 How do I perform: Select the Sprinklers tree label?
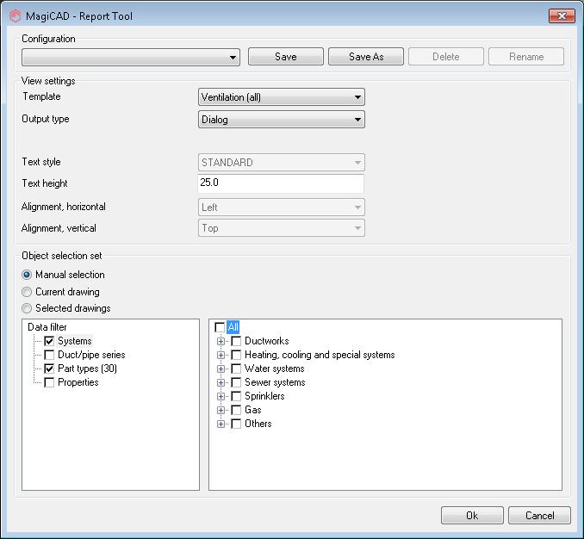pyautogui.click(x=264, y=396)
